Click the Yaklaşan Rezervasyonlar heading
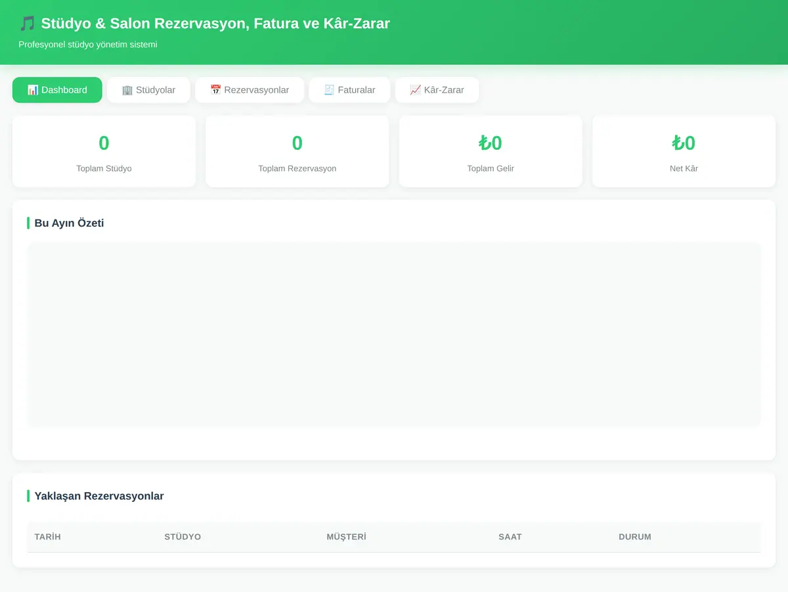Image resolution: width=788 pixels, height=592 pixels. pyautogui.click(x=99, y=496)
